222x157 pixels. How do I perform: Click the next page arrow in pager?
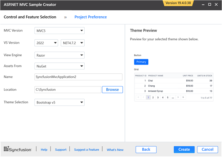[x=178, y=97]
